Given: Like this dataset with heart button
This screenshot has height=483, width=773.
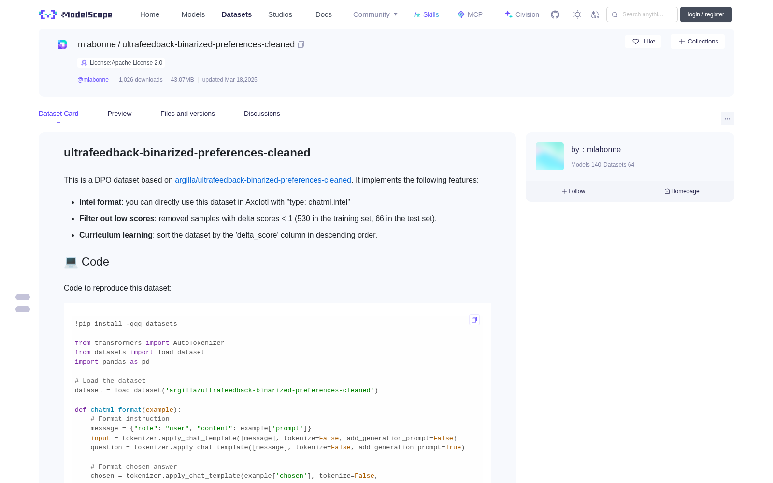Looking at the screenshot, I should (643, 42).
